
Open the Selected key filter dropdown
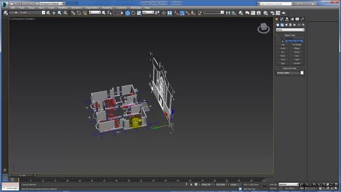[x=288, y=185]
